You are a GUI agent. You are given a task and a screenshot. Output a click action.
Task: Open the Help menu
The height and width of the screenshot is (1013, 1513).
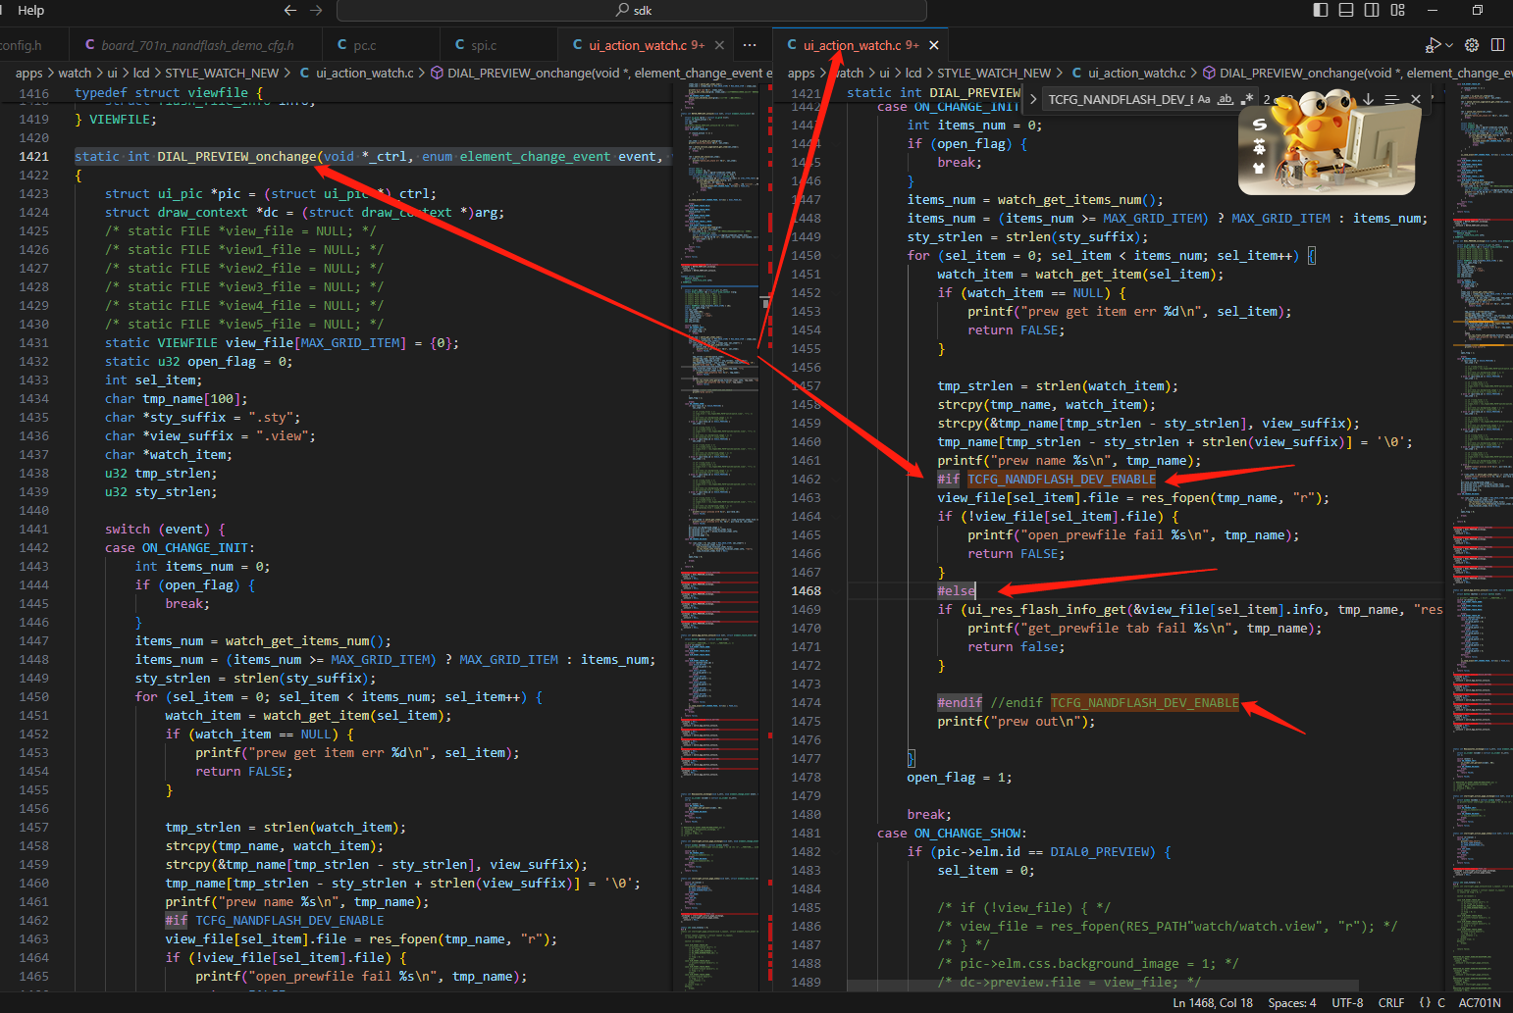(31, 10)
